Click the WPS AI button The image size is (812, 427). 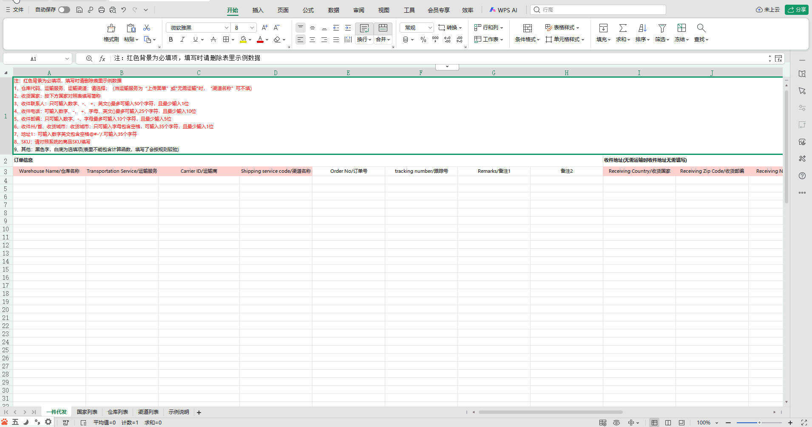[x=503, y=10]
